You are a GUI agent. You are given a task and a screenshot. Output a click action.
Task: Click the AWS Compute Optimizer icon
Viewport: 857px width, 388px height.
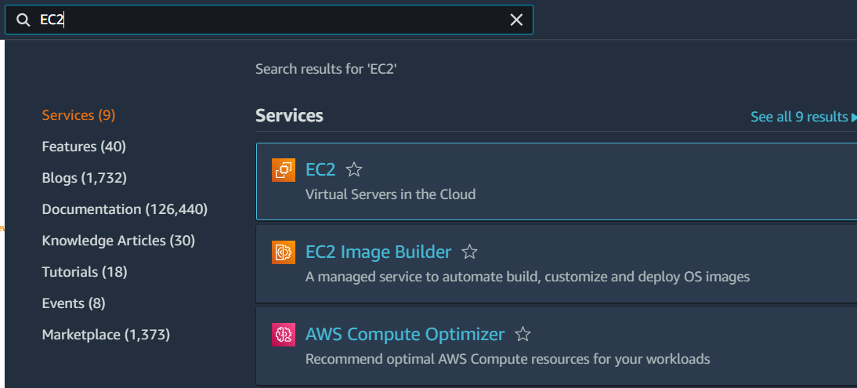tap(284, 335)
